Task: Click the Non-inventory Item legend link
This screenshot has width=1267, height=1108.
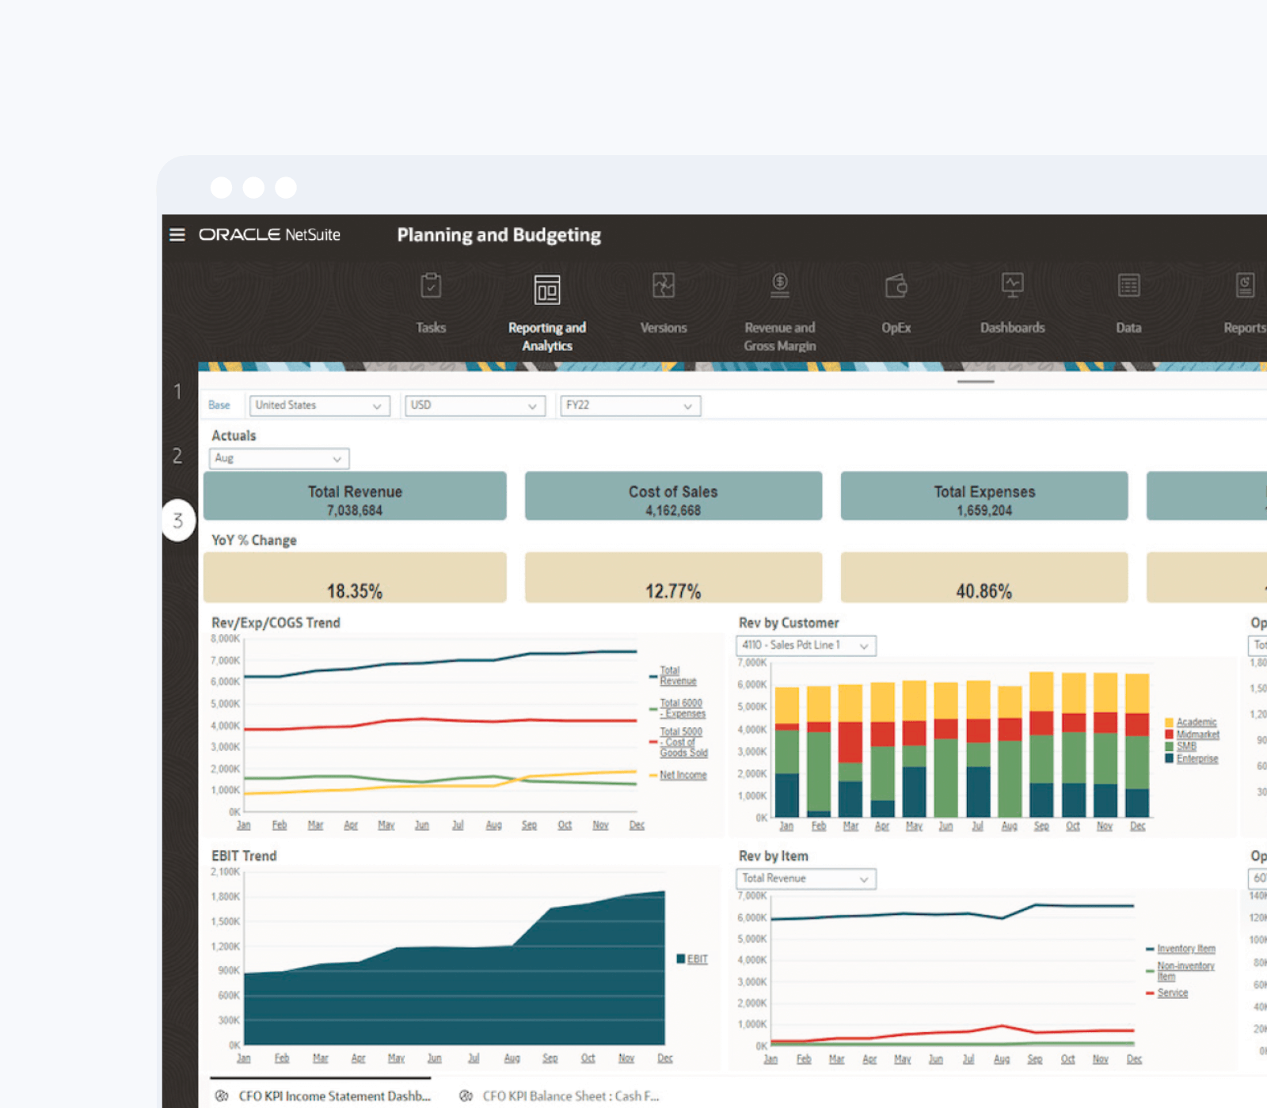Action: pyautogui.click(x=1185, y=971)
